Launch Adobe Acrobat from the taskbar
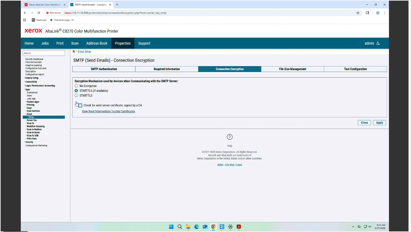 [239, 227]
